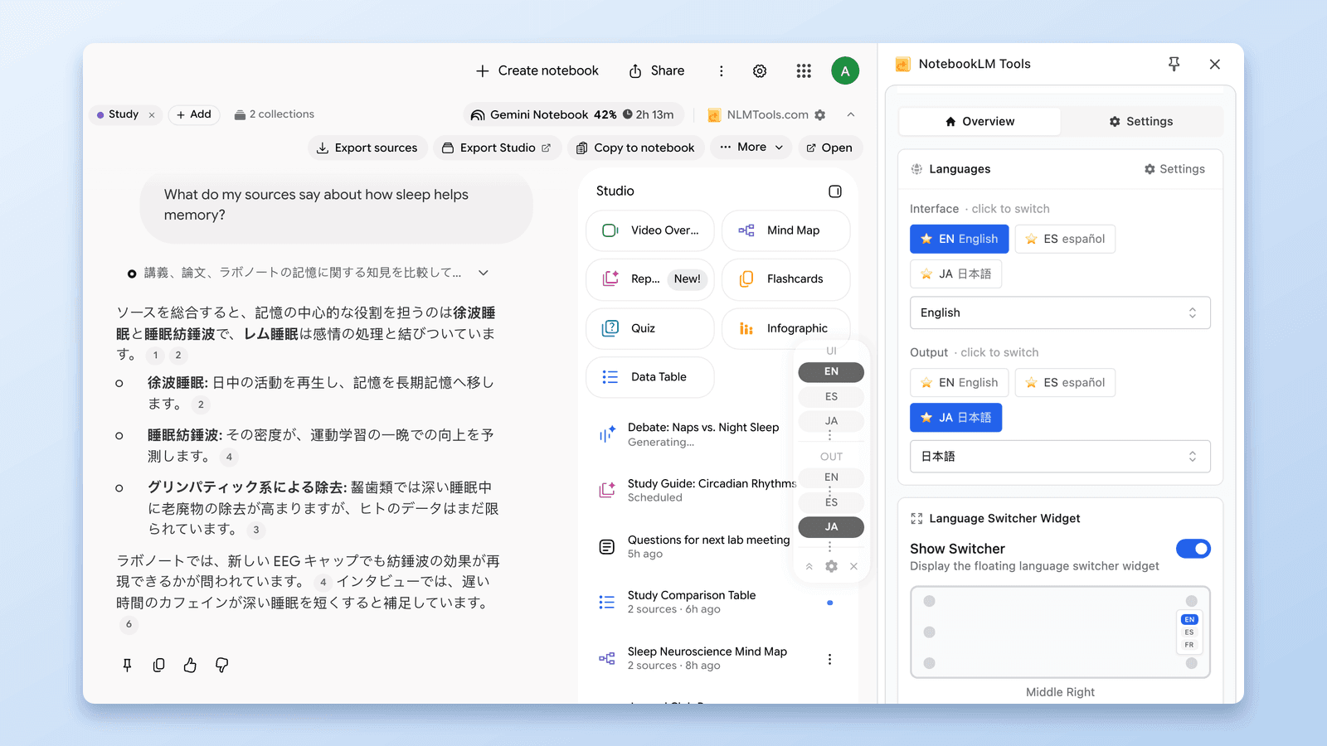Open the Languages section Settings link

[x=1174, y=169]
